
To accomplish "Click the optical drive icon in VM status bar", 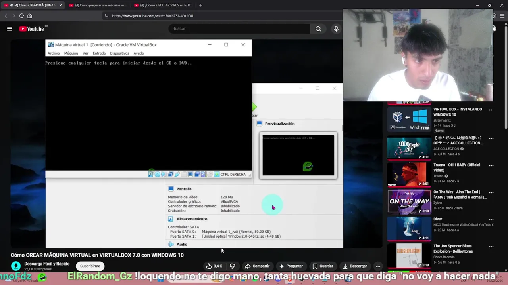I will click(158, 174).
